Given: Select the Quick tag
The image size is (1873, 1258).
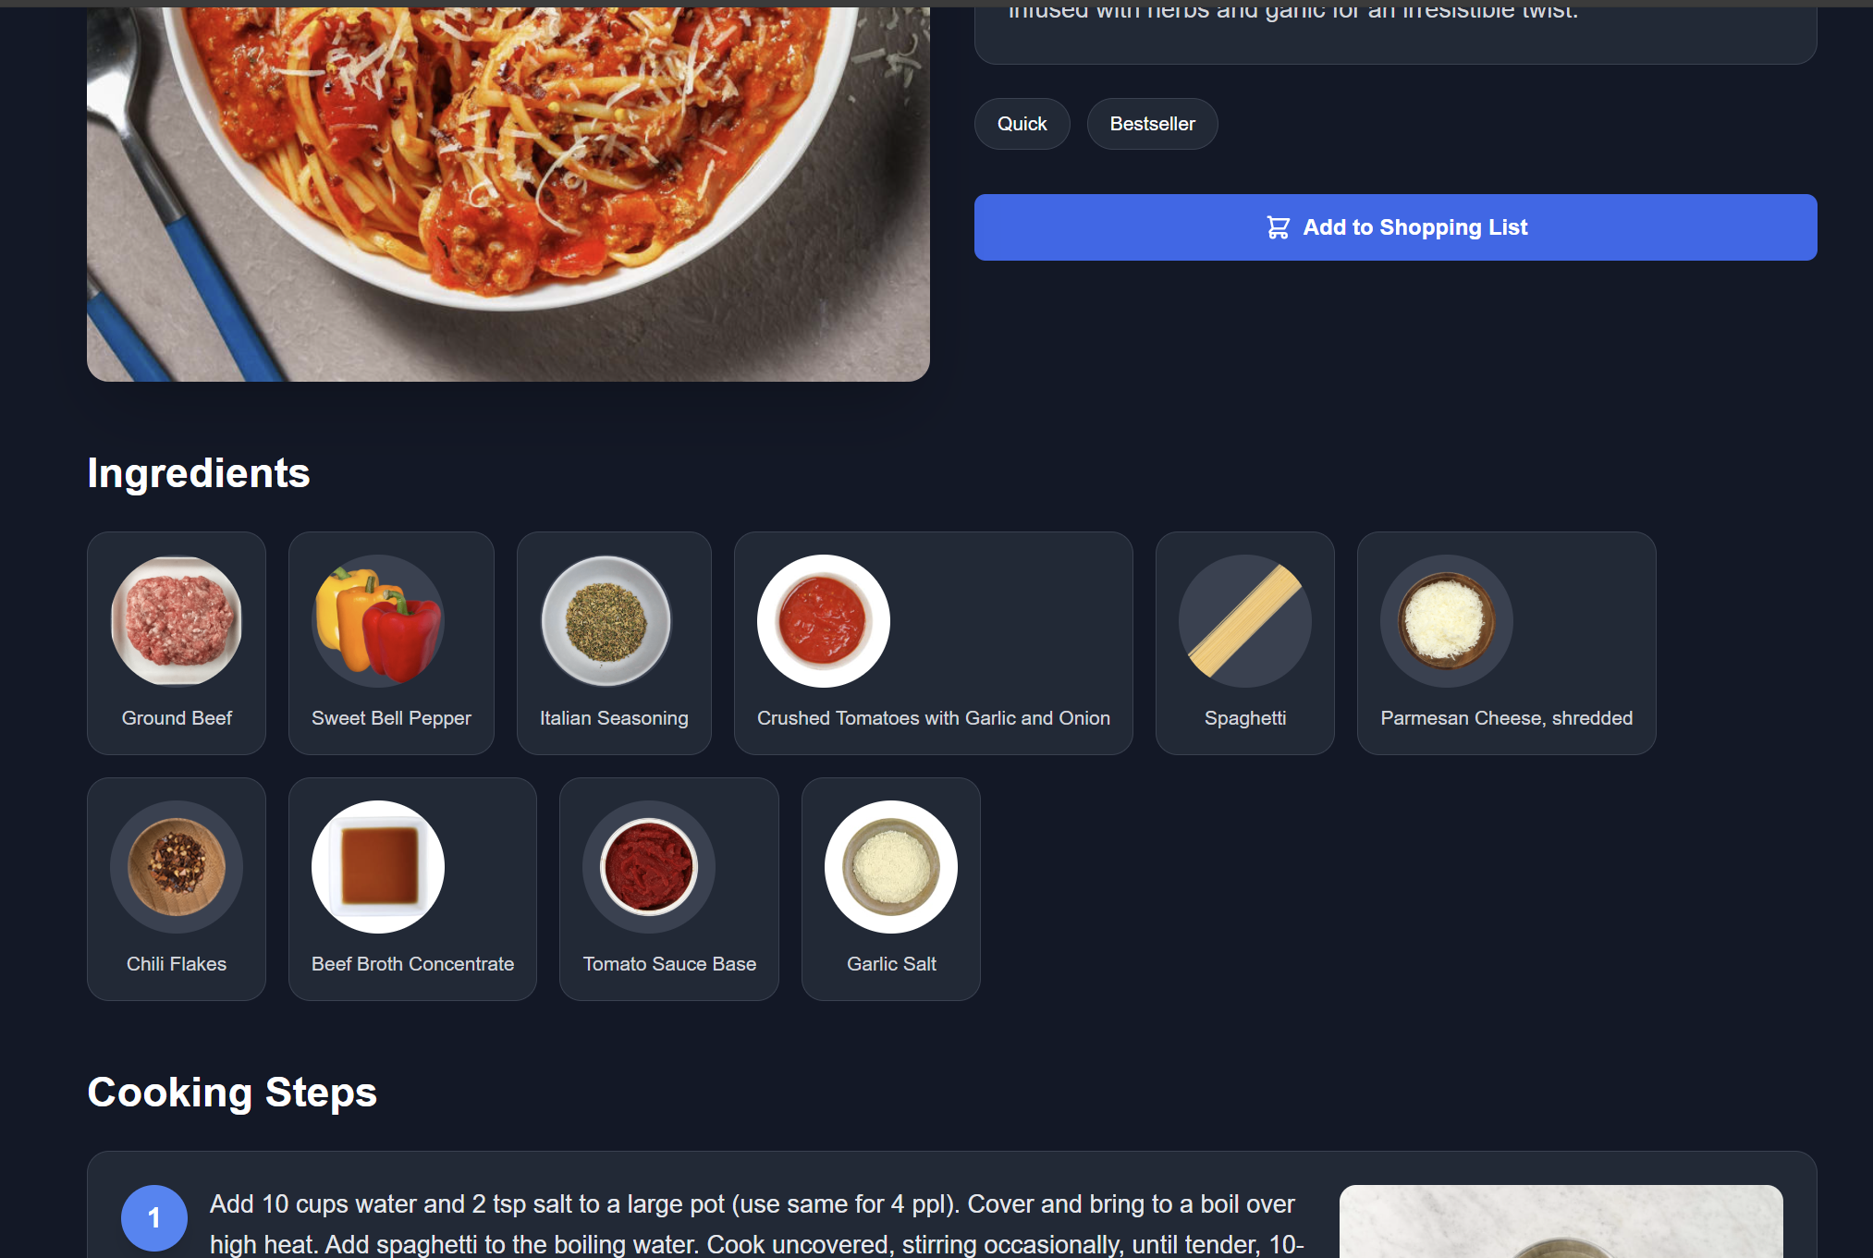Looking at the screenshot, I should click(1022, 124).
